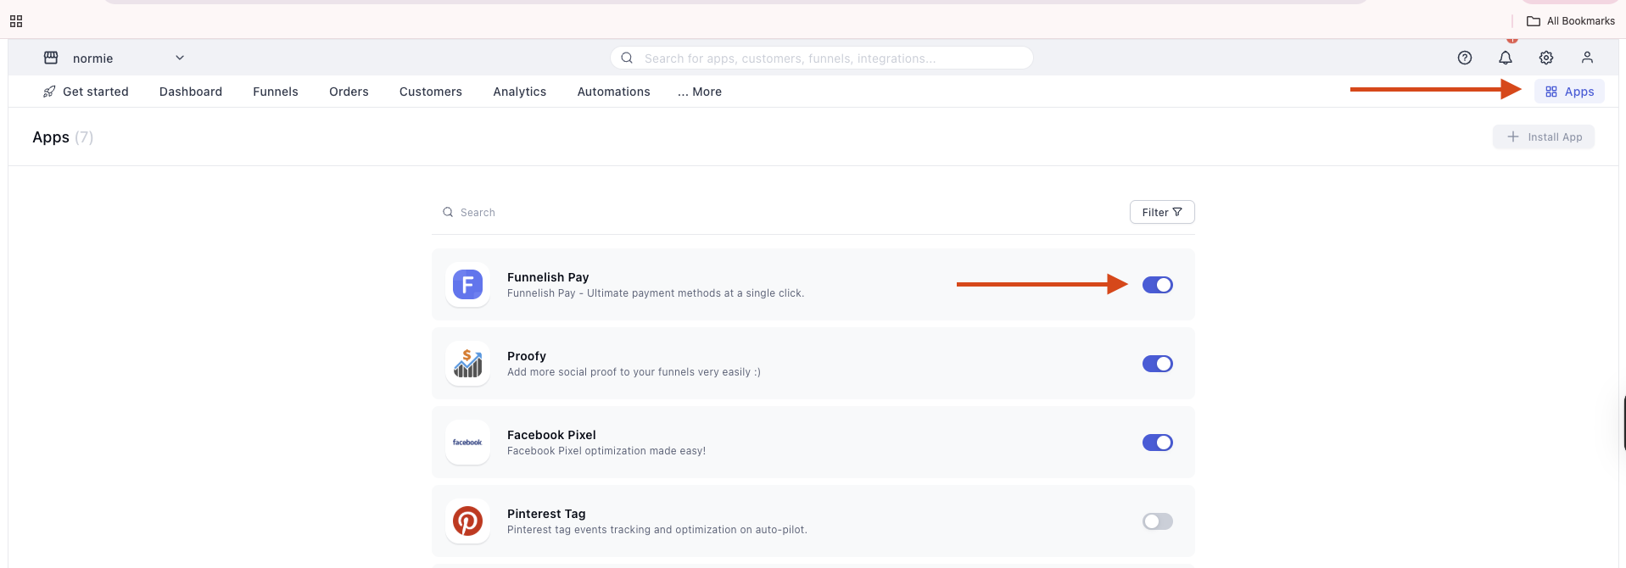The height and width of the screenshot is (568, 1626).
Task: Click the Install App button
Action: click(x=1543, y=137)
